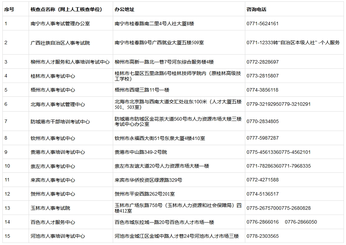Screen dimensions: 346x245
Task: Click phone number 0778-2303565
Action: [263, 236]
